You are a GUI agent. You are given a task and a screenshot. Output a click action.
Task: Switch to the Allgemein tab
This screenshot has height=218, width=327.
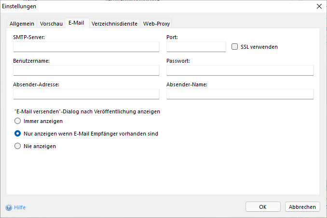tap(22, 24)
